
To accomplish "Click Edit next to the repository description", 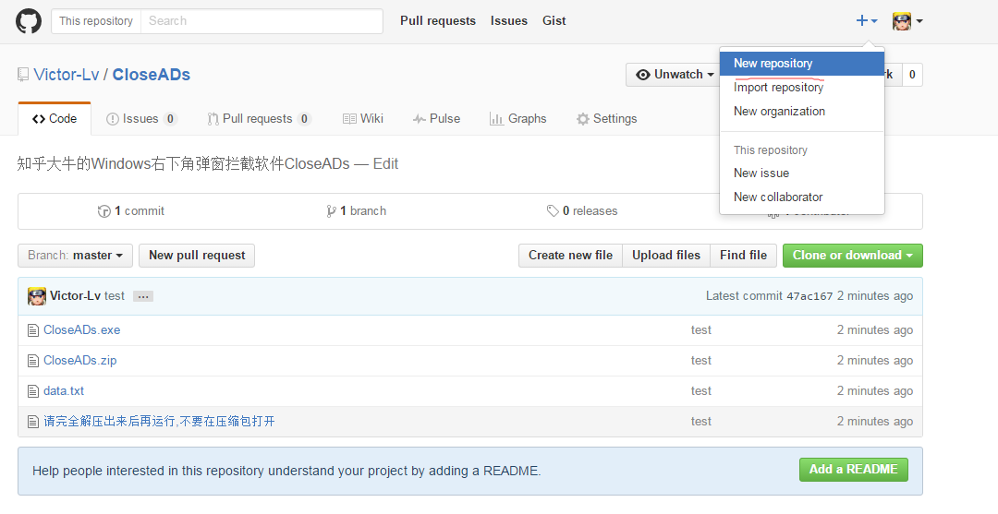I will click(385, 164).
